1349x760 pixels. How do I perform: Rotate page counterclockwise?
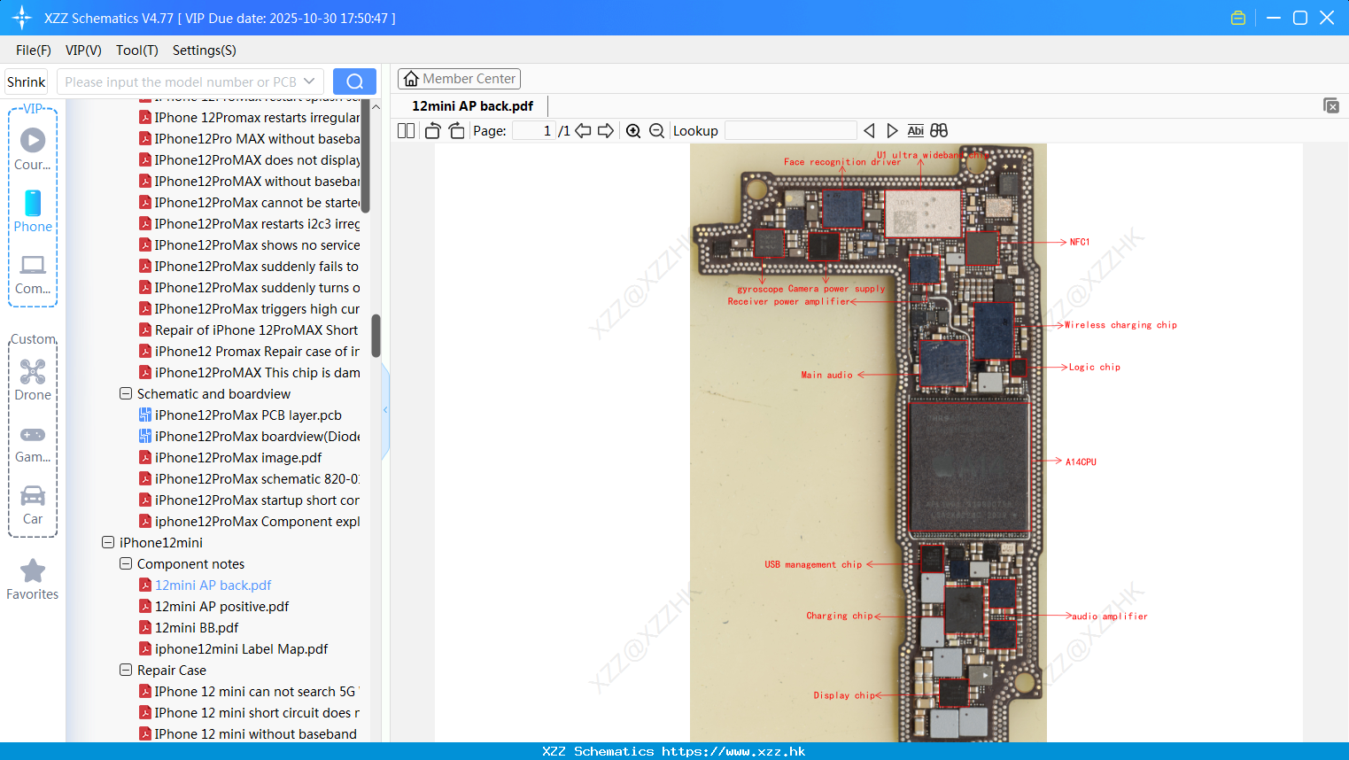pos(432,130)
